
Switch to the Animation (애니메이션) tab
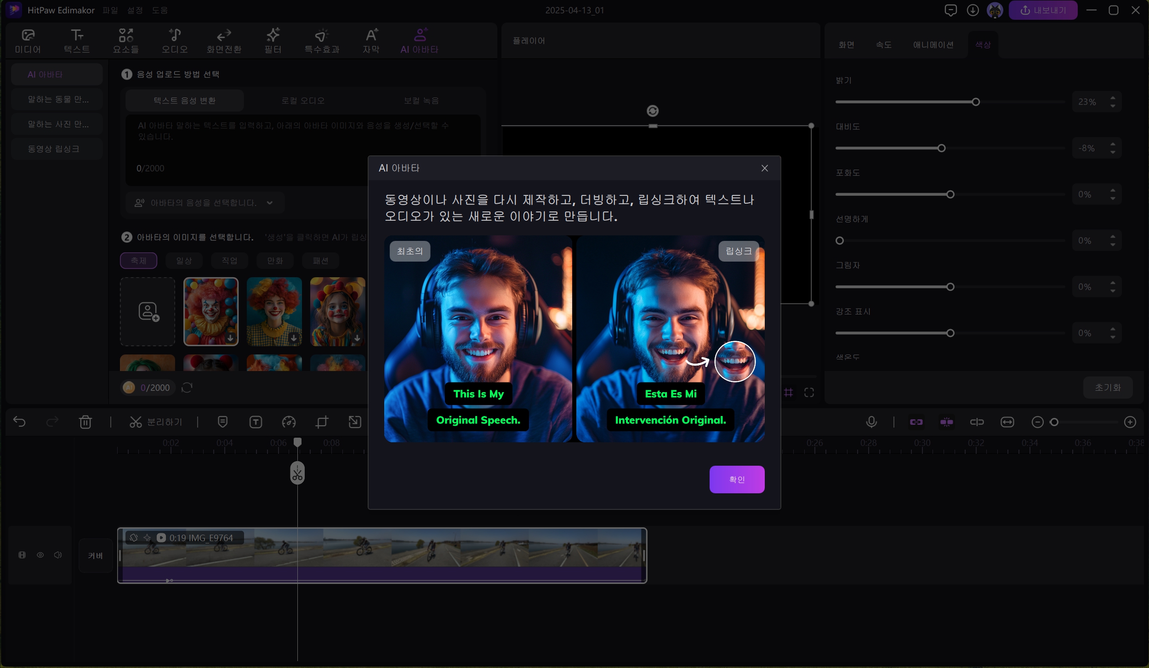tap(933, 45)
